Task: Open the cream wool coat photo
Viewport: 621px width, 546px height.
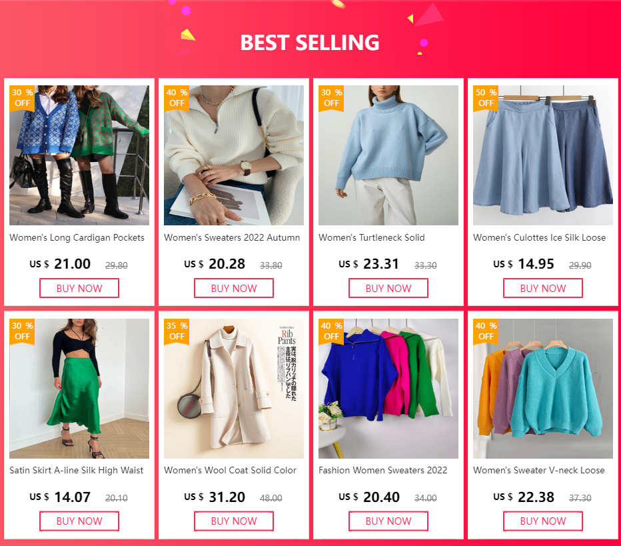Action: tap(234, 389)
